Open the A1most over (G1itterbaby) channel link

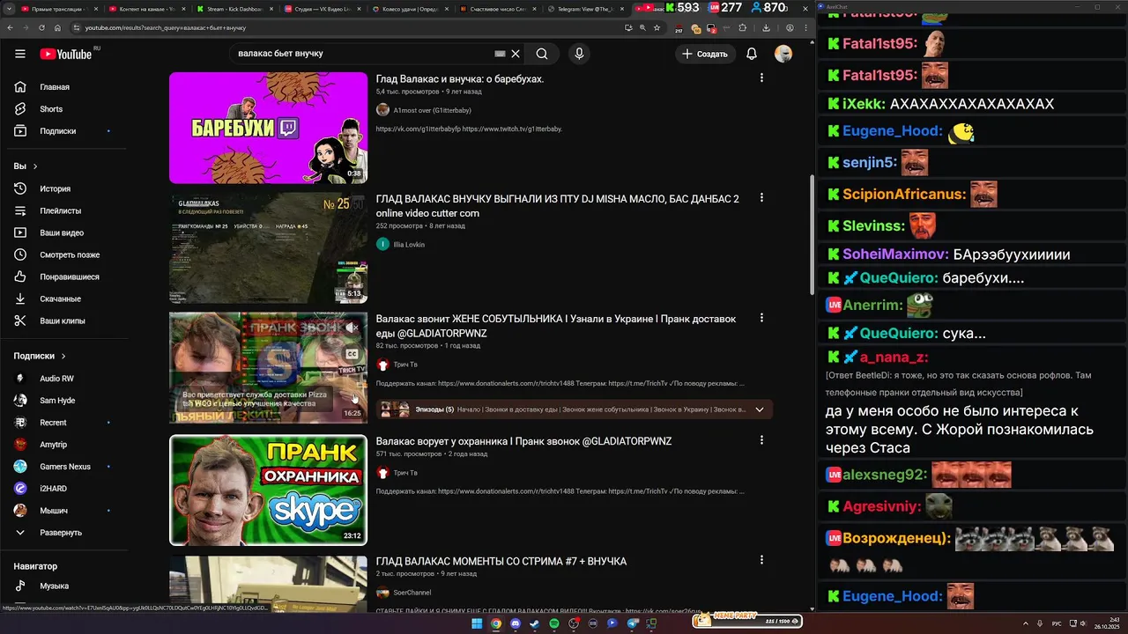pyautogui.click(x=432, y=110)
